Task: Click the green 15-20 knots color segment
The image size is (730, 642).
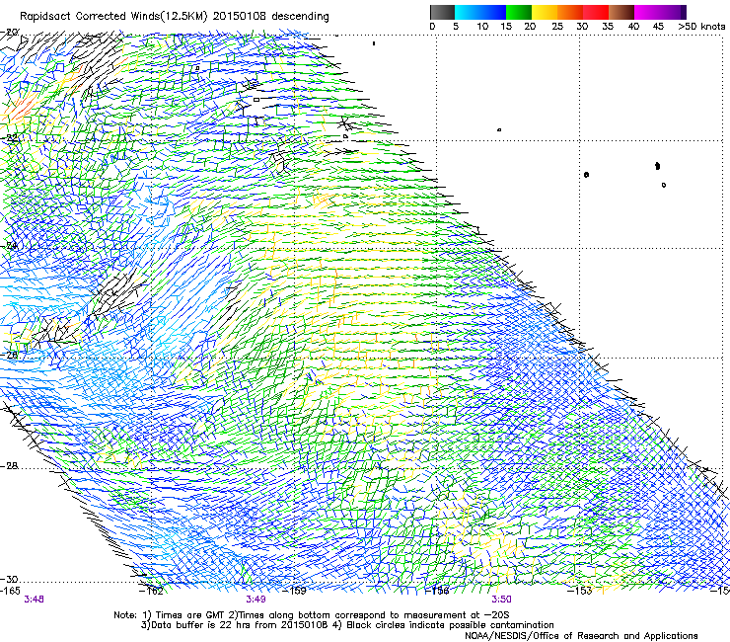Action: click(519, 12)
